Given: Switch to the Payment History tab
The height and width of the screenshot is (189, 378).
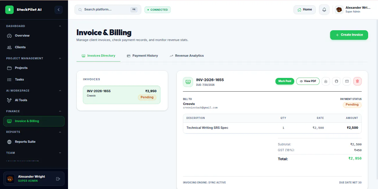Looking at the screenshot, I should (142, 56).
